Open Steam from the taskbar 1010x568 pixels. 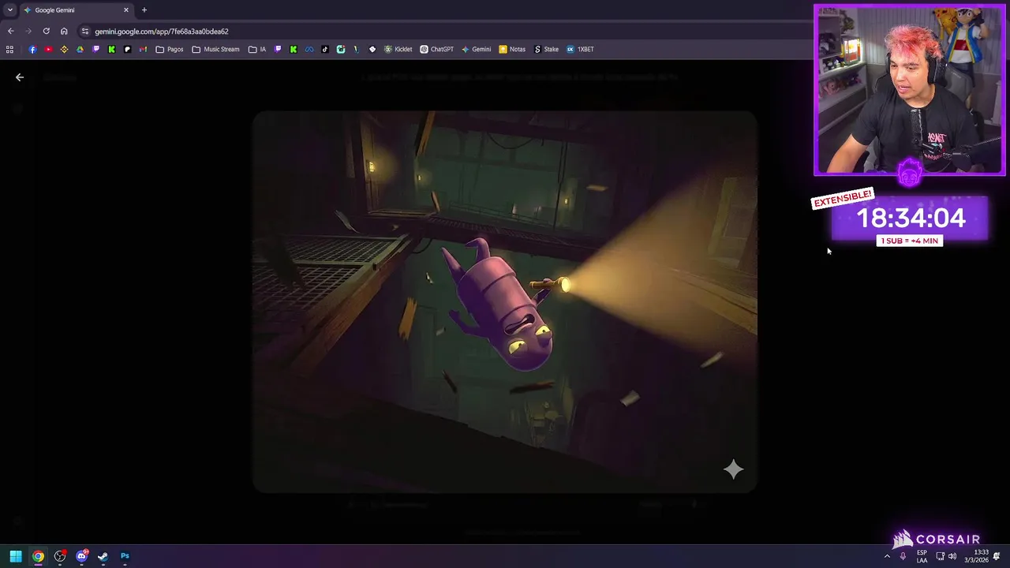103,556
